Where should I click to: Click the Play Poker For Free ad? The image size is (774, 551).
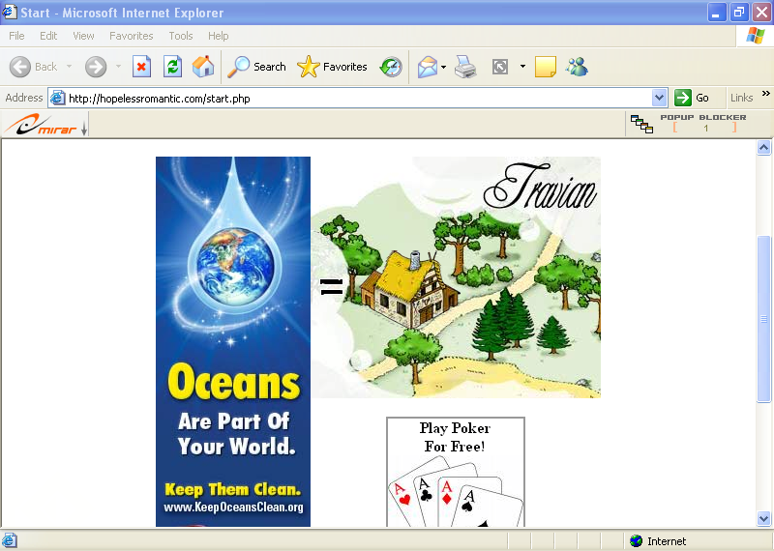(x=455, y=472)
